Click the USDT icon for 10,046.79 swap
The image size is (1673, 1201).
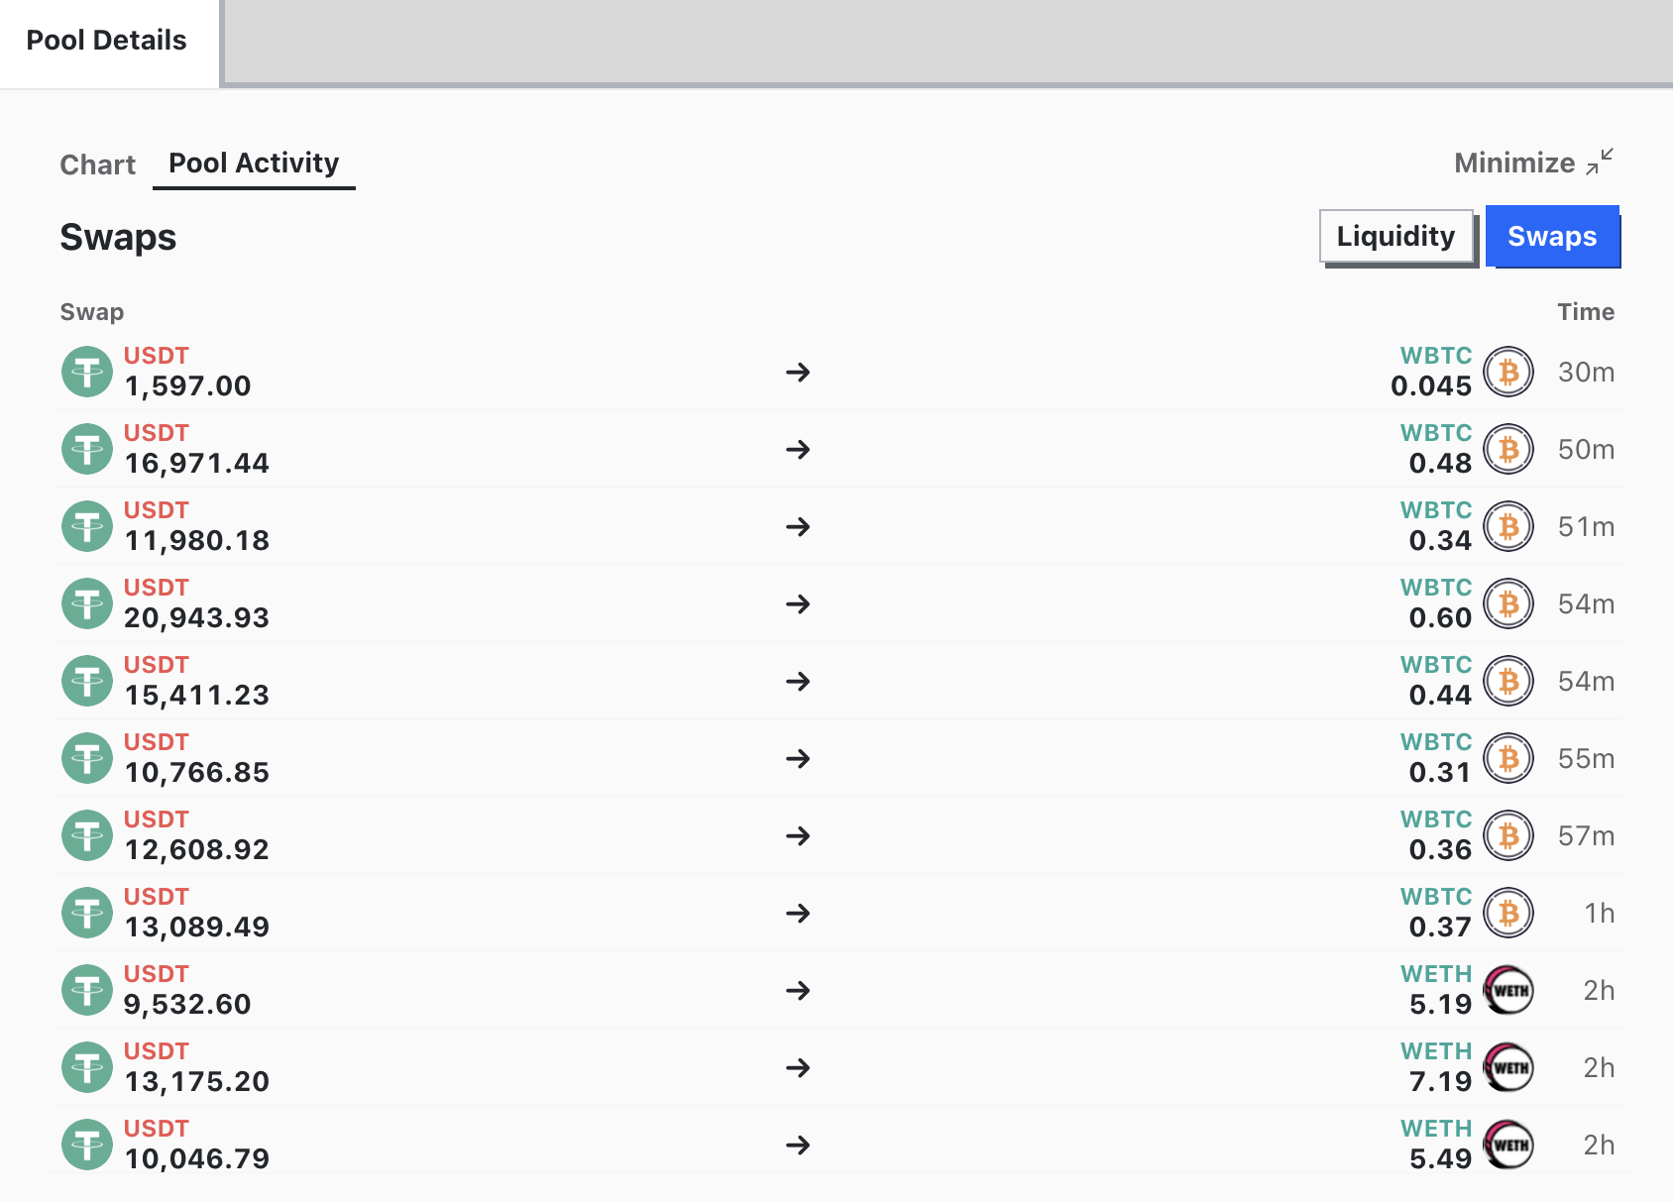pyautogui.click(x=87, y=1146)
